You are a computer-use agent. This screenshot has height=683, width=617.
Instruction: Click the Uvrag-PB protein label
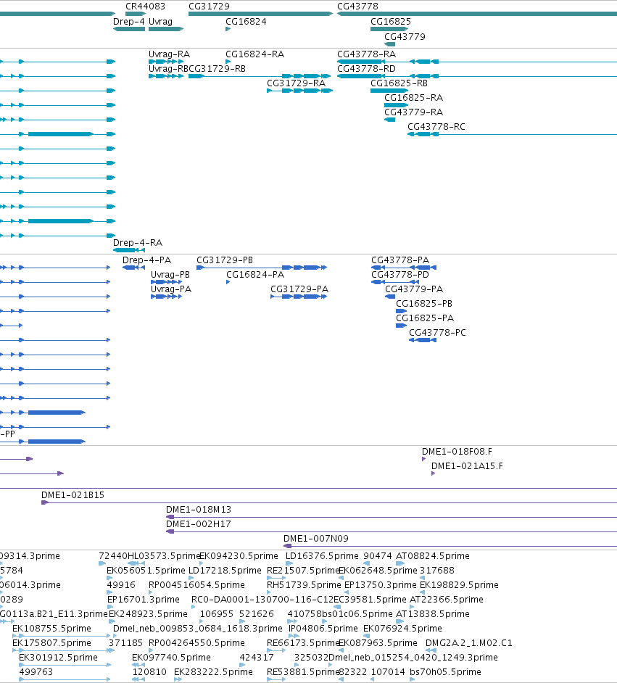pyautogui.click(x=170, y=274)
